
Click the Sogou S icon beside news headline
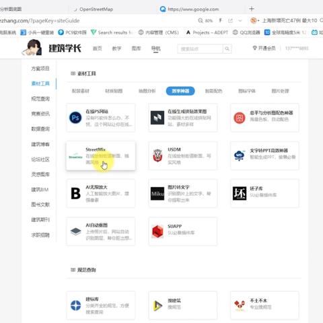pyautogui.click(x=254, y=21)
